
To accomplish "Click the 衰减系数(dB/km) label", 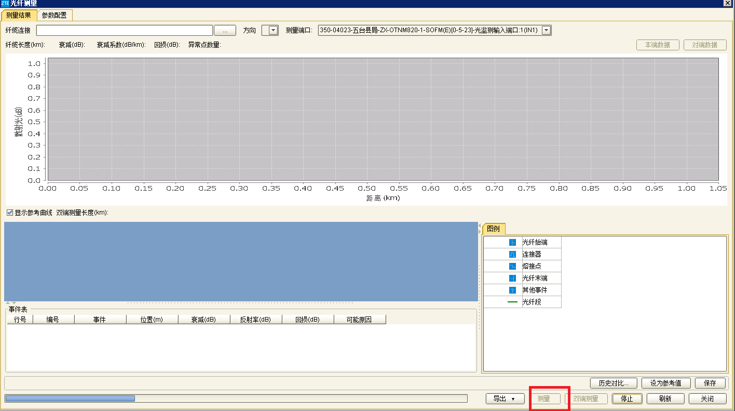I will [121, 45].
